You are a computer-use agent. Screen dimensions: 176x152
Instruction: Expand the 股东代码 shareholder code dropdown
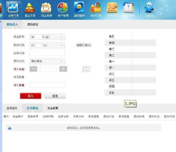[x=47, y=45]
